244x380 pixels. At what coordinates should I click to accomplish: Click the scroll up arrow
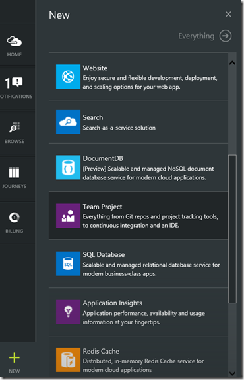[232, 63]
